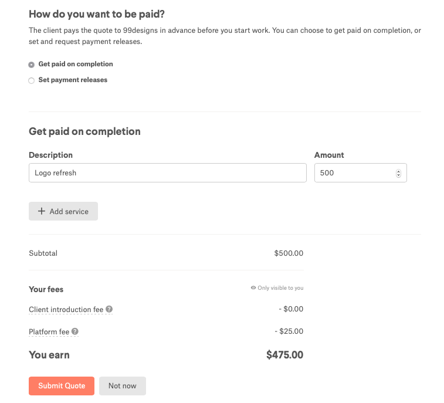Click the You earn total $475.00
Viewport: 444px width, 403px height.
284,355
